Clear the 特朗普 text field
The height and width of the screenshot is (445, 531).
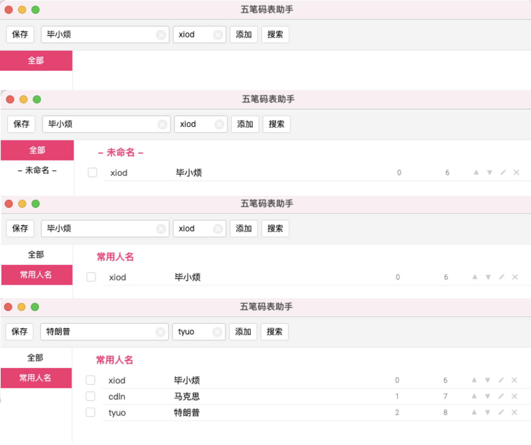(160, 332)
